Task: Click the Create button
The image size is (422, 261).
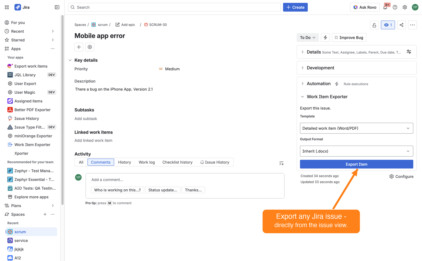Action: 295,7
